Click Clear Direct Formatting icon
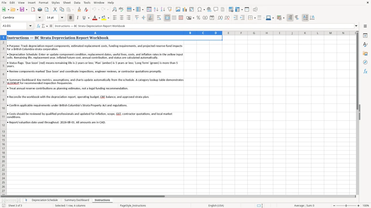 click(x=86, y=10)
